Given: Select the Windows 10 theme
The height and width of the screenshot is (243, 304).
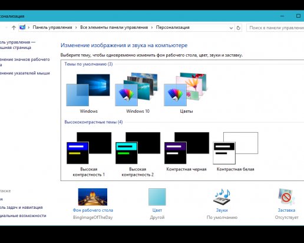Looking at the screenshot, I should (137, 90).
